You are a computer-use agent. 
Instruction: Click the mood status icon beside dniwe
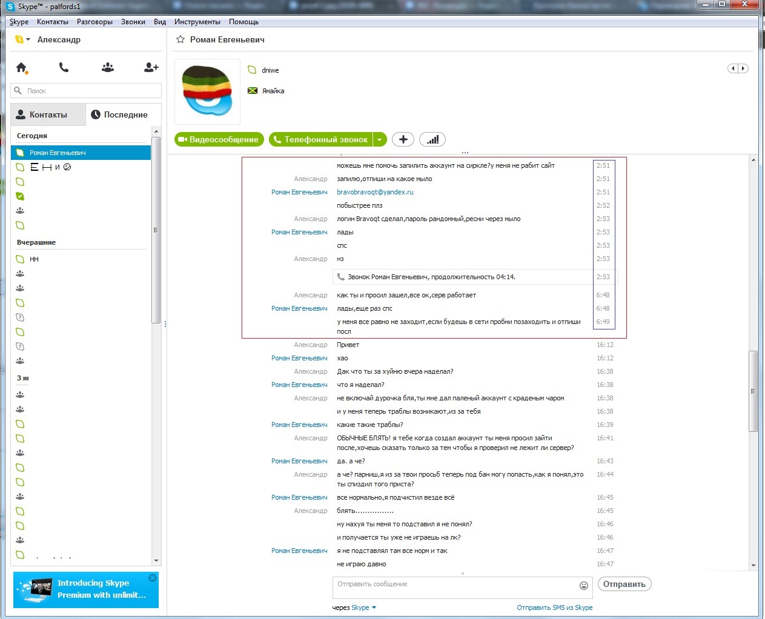(252, 70)
